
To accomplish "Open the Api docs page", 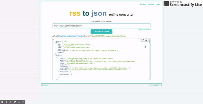I will click(x=143, y=4).
